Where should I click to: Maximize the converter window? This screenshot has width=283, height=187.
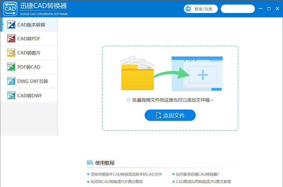[x=269, y=9]
